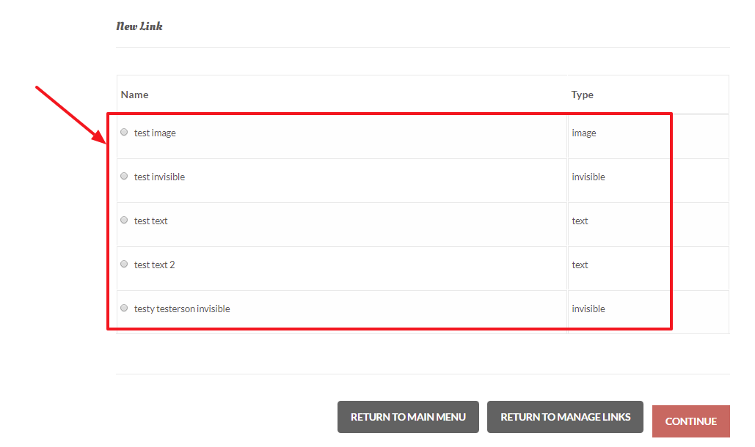Click the 'testy testerson invisible' name text
Image resolution: width=755 pixels, height=447 pixels.
coord(182,309)
